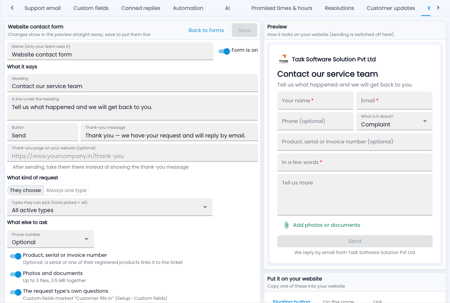The height and width of the screenshot is (303, 450).
Task: Click the 'What kind of request' section heading
Action: (x=32, y=178)
